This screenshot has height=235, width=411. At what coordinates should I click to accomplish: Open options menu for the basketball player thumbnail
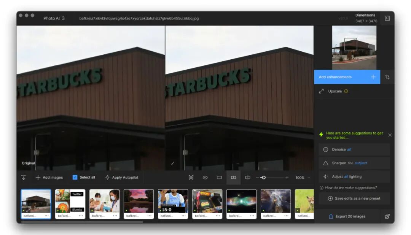(184, 216)
